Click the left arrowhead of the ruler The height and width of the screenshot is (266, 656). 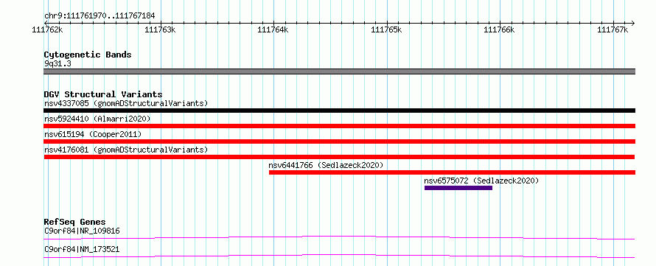46,23
